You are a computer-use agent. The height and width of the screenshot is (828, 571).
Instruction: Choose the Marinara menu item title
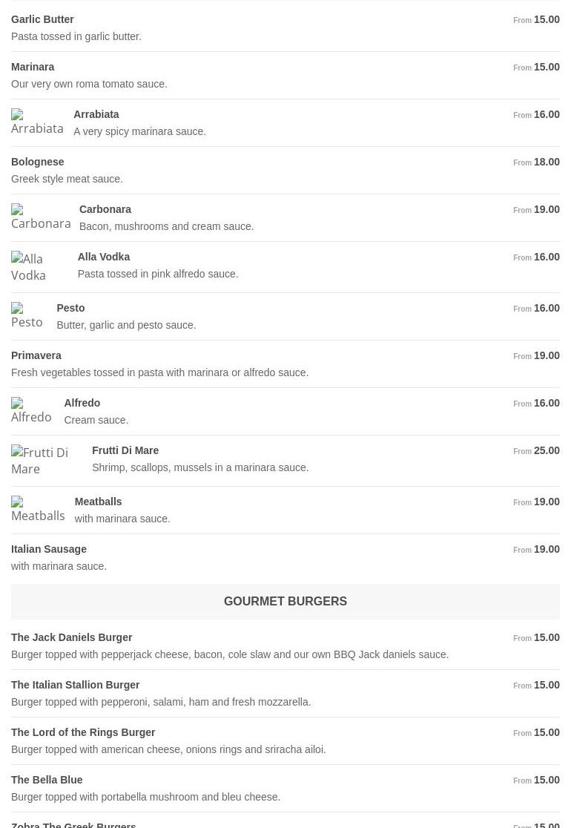33,67
